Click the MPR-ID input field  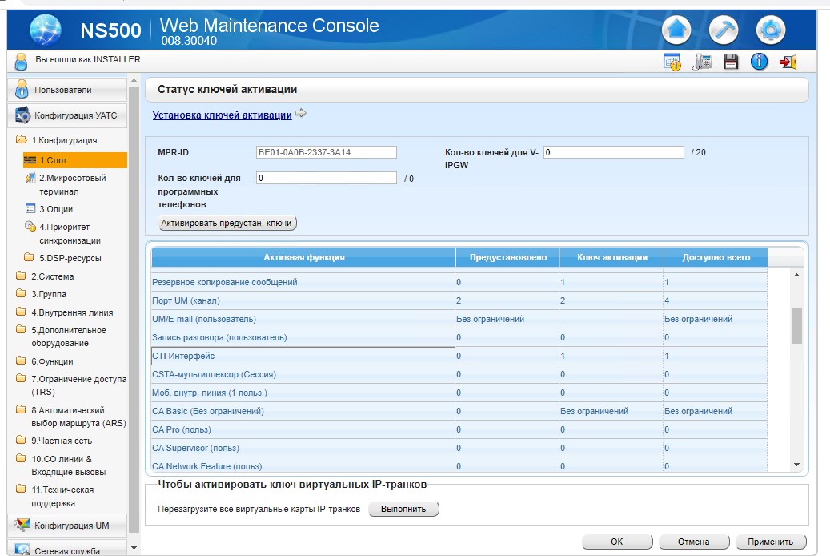326,152
